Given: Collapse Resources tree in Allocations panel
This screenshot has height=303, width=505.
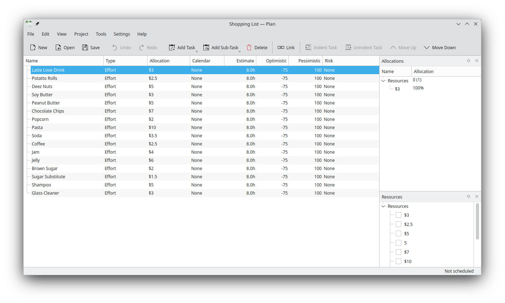Looking at the screenshot, I should pyautogui.click(x=383, y=81).
